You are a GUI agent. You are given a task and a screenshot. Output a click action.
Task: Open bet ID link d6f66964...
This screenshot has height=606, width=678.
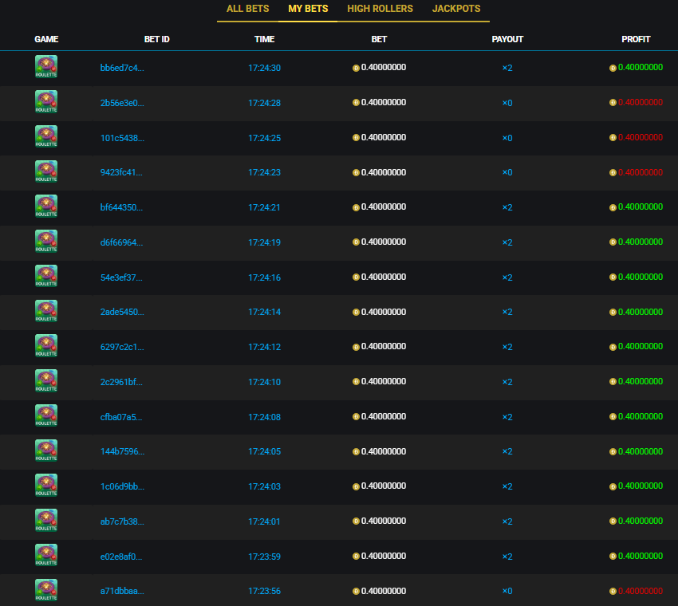point(121,242)
